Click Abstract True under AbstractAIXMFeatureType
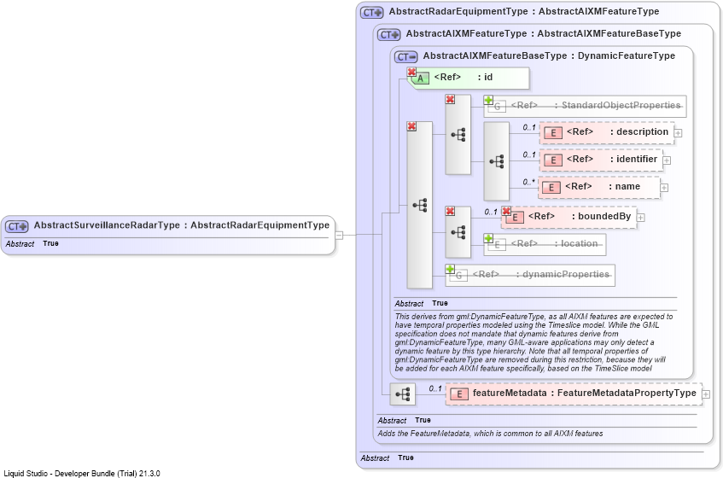This screenshot has width=723, height=478. click(x=404, y=420)
